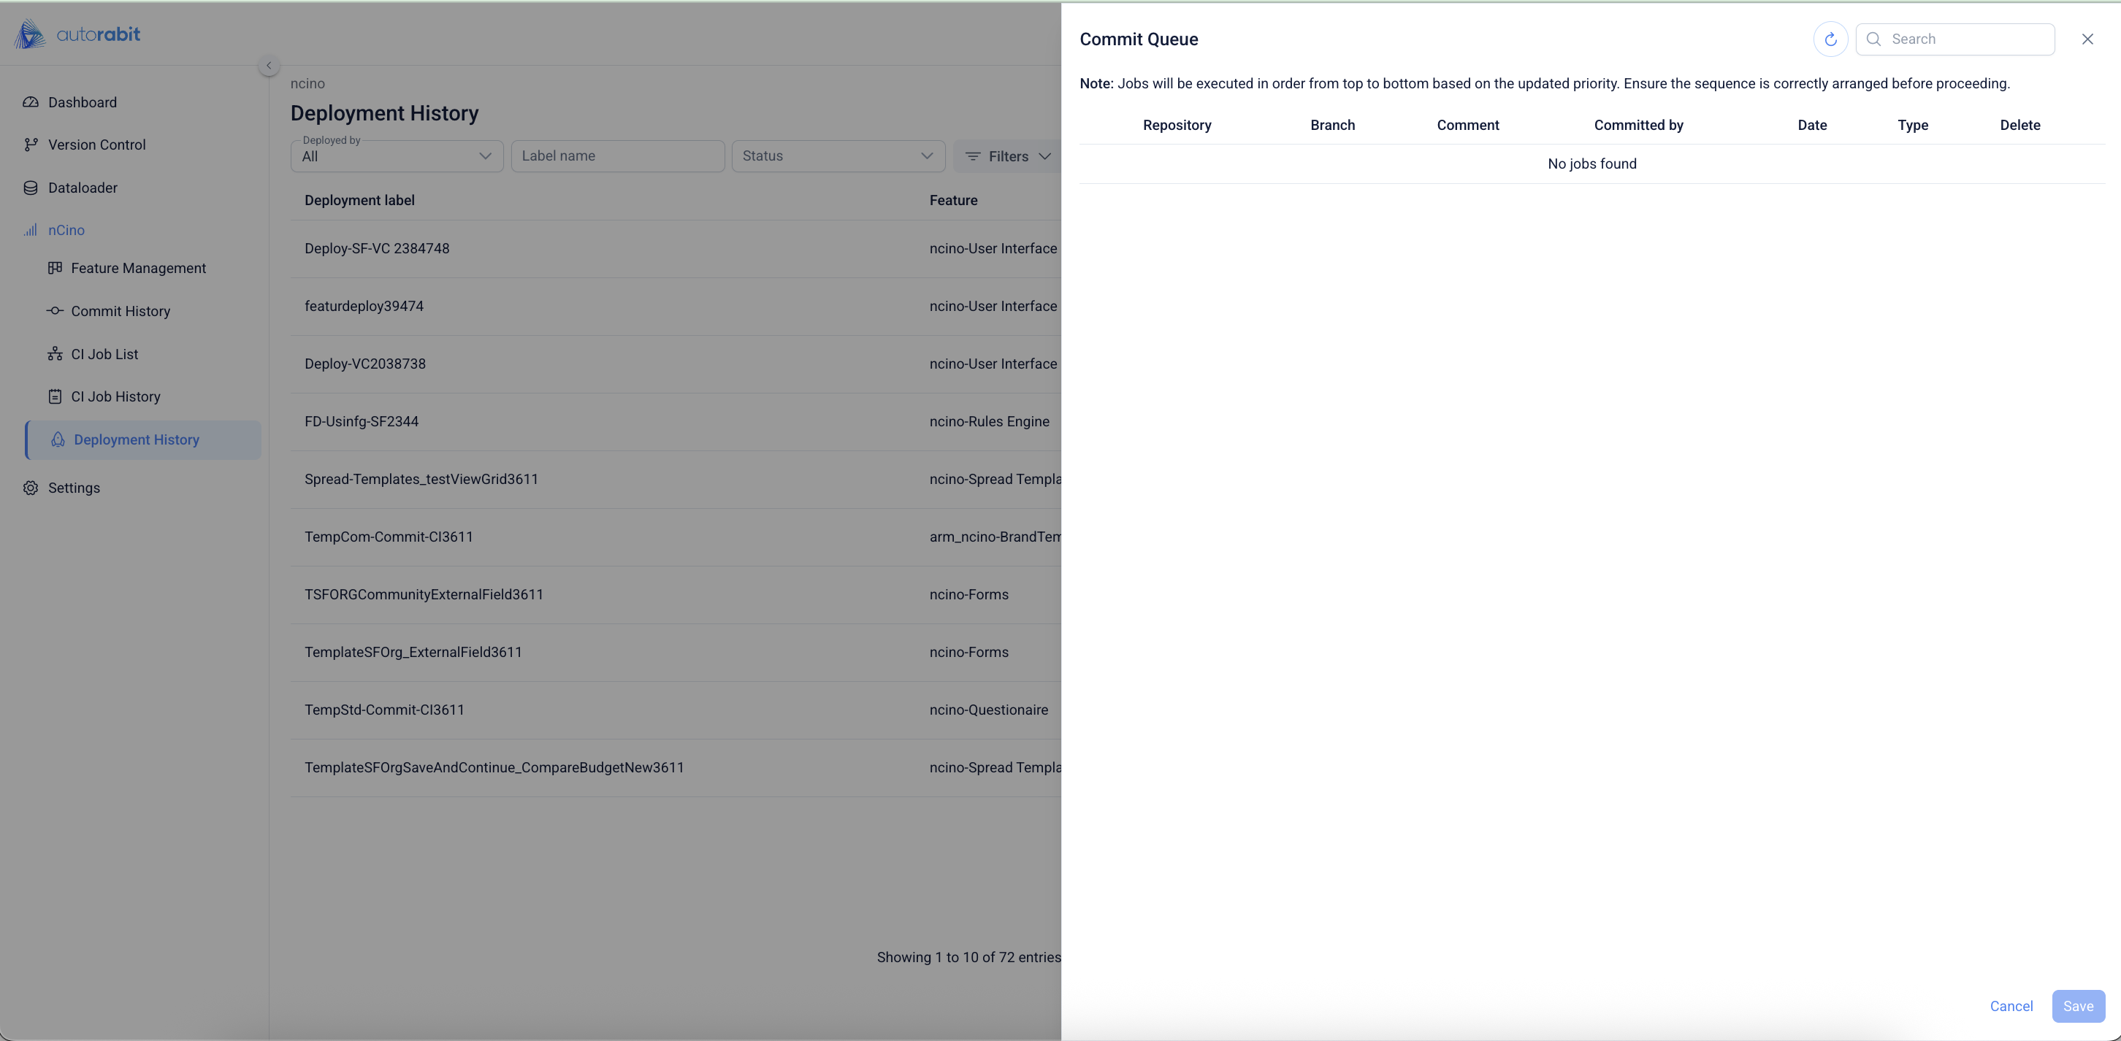
Task: Open the Deployed by dropdown
Action: click(x=397, y=155)
